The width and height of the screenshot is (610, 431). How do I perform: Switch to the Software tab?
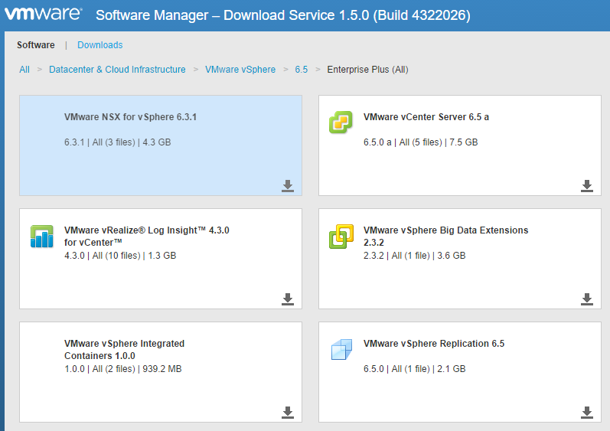pos(36,45)
